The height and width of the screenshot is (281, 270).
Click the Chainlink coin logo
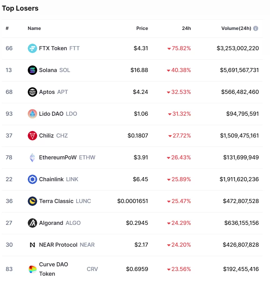pos(32,179)
